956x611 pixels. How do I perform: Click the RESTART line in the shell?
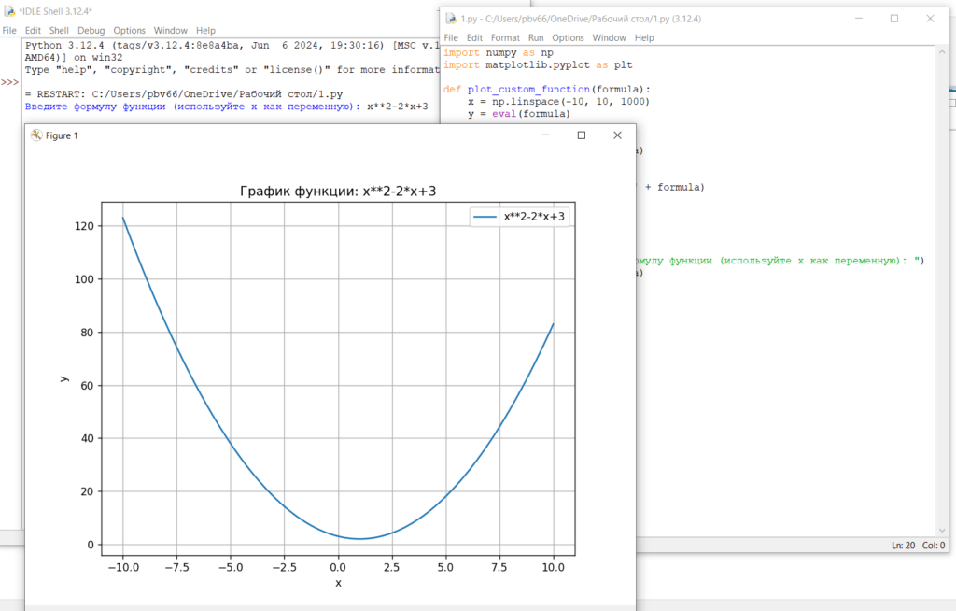tap(184, 94)
